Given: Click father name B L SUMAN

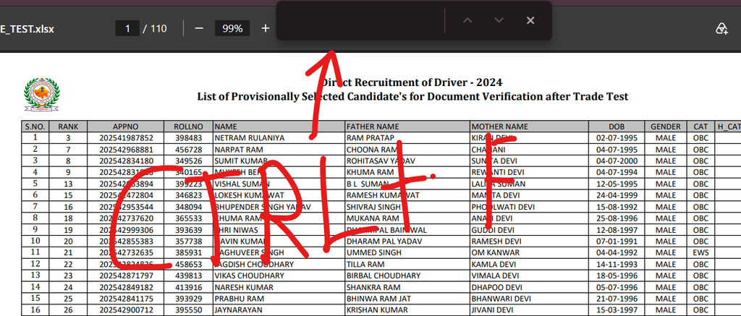Looking at the screenshot, I should click(x=368, y=184).
